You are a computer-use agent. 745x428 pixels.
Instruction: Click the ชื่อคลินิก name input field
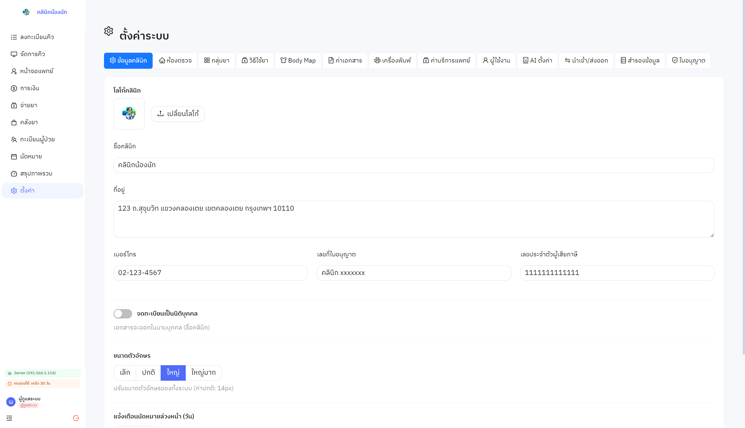tap(414, 165)
